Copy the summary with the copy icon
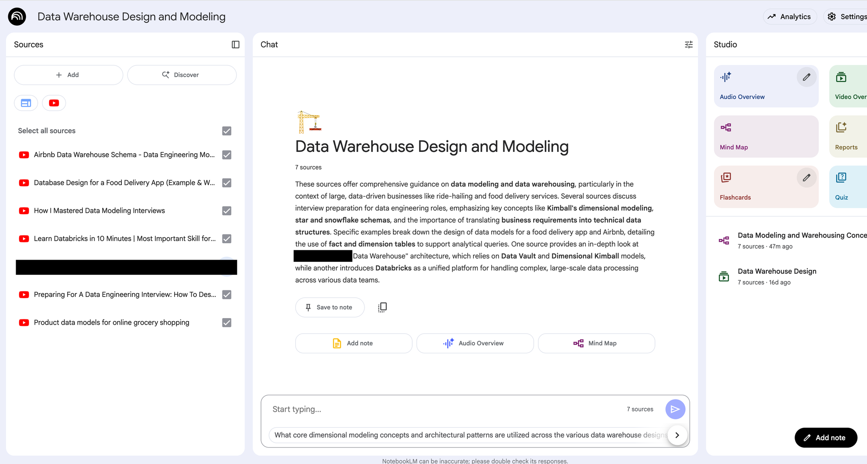 point(382,307)
